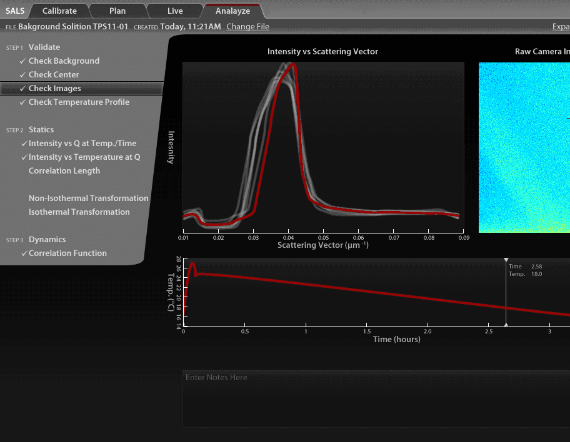Click the red curve peak in intensity plot

(293, 66)
